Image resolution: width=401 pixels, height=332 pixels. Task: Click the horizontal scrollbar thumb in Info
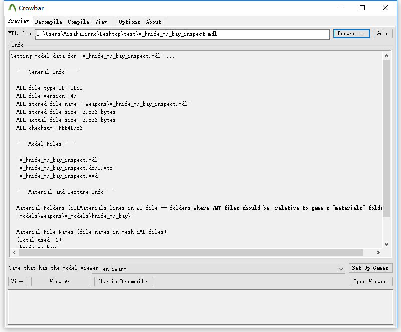tap(191, 252)
